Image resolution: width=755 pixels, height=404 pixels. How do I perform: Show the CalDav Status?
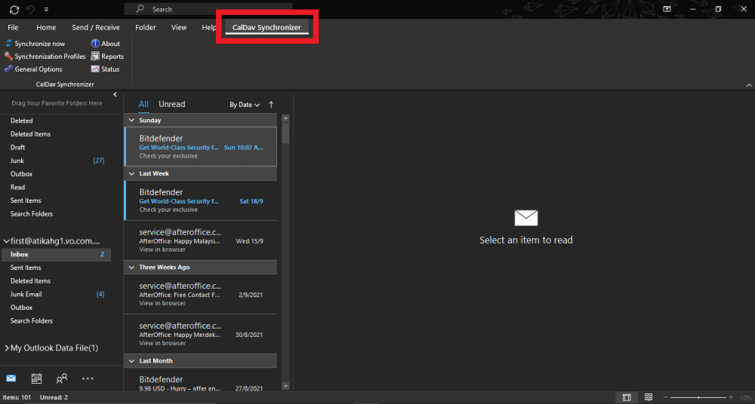coord(105,69)
